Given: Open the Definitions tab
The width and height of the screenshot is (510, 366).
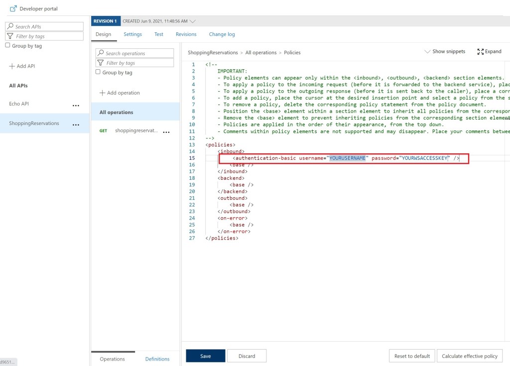Looking at the screenshot, I should click(x=157, y=359).
